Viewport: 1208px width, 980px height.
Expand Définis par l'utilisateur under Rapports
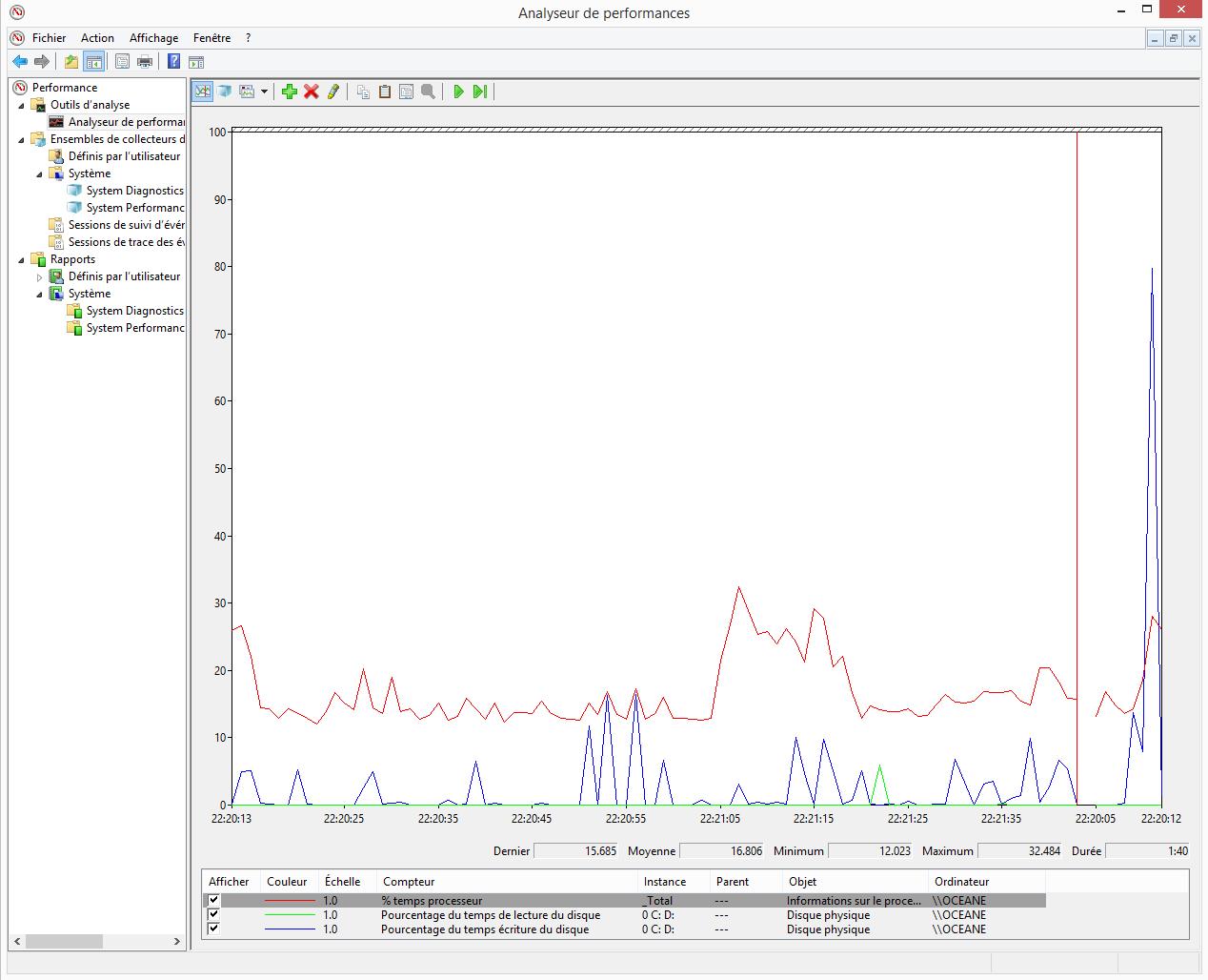(x=40, y=276)
